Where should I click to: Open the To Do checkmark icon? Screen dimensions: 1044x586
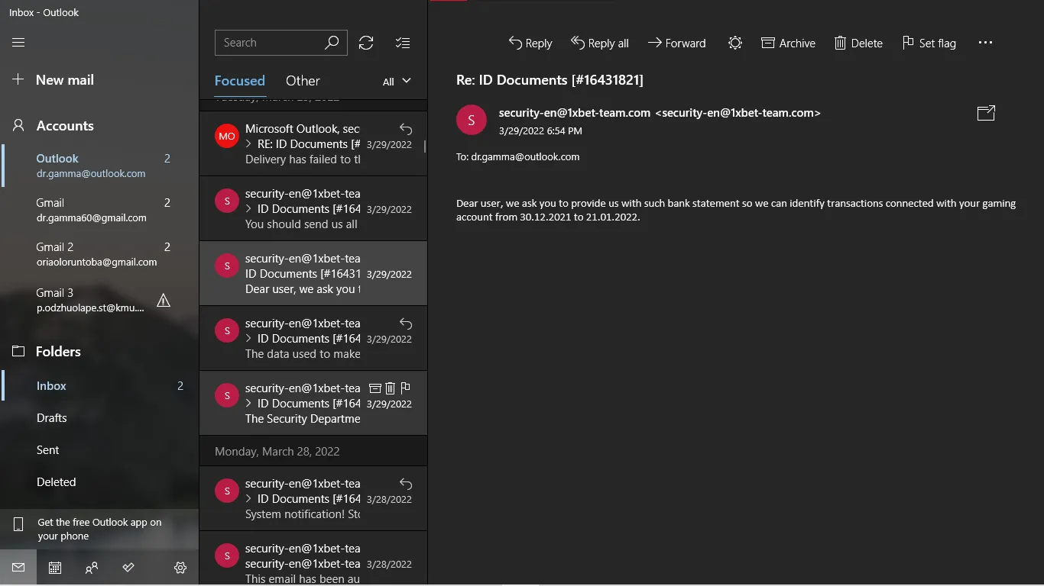coord(128,568)
